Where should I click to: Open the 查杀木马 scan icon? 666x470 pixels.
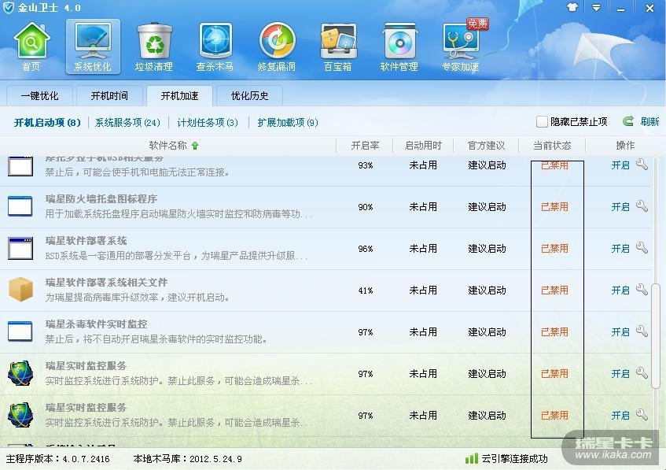(215, 46)
